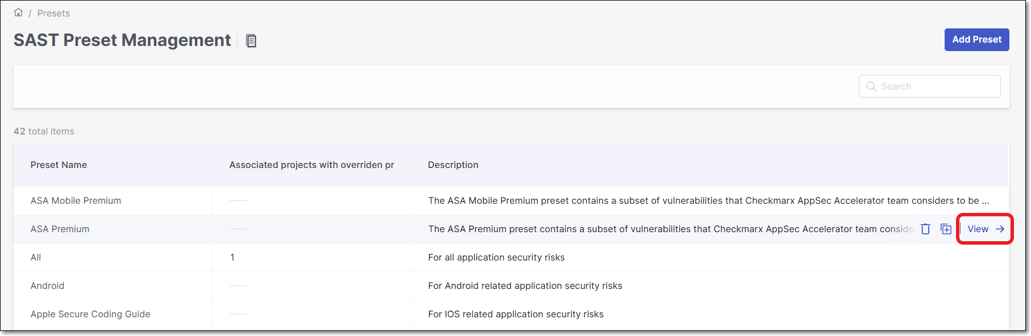
Task: Select the All preset row
Action: tap(36, 257)
